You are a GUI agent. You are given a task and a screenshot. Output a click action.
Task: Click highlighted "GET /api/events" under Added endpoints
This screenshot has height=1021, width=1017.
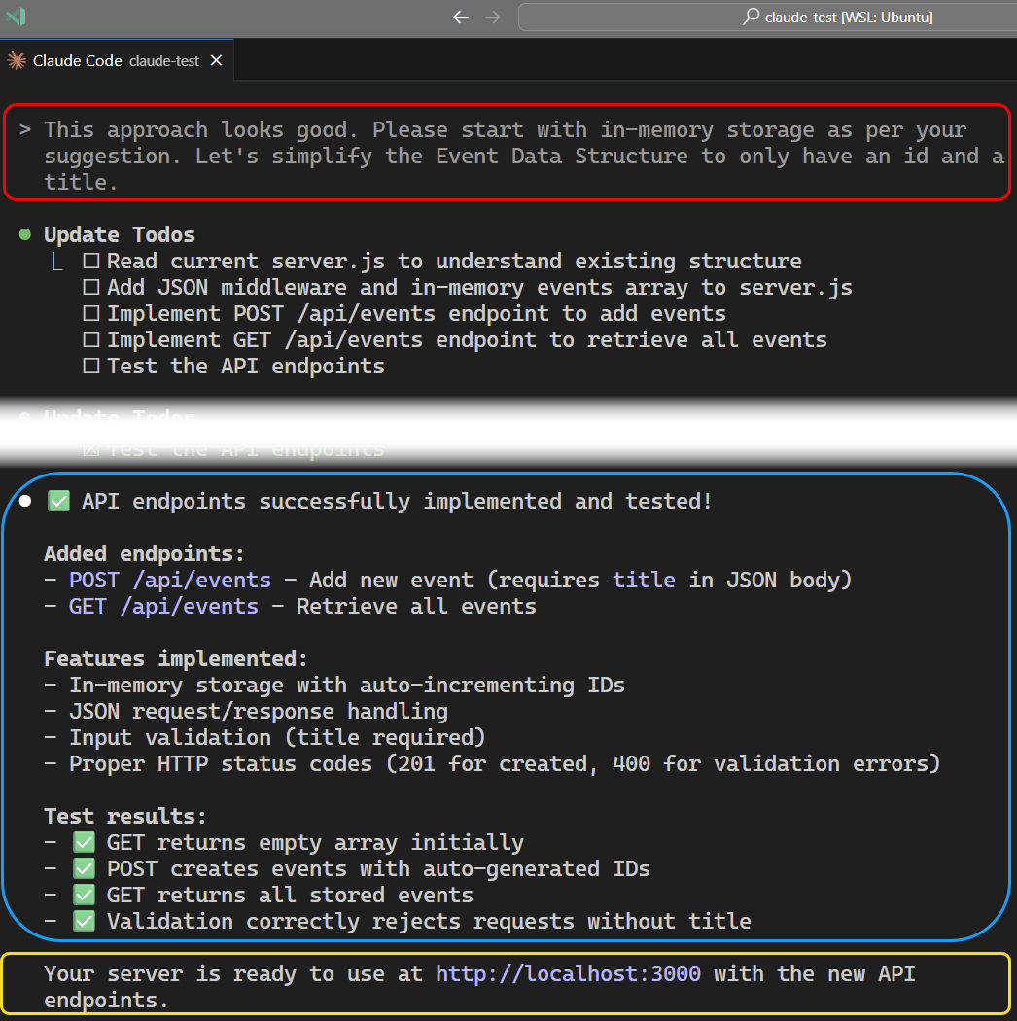(163, 606)
